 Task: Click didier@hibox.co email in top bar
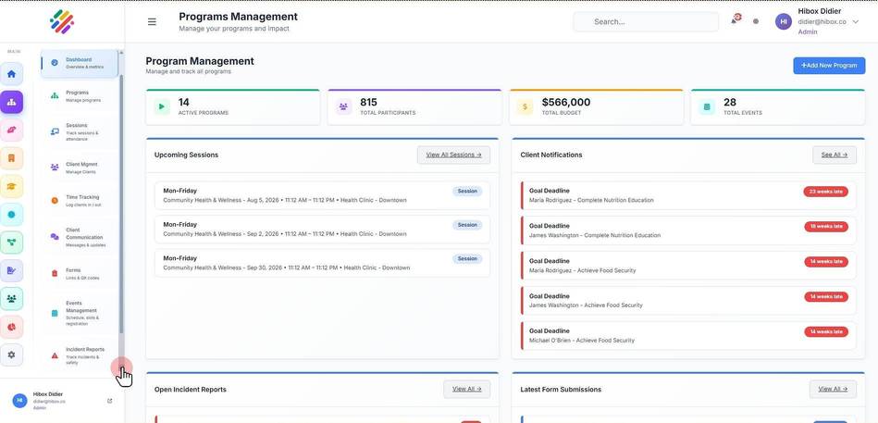click(x=822, y=22)
